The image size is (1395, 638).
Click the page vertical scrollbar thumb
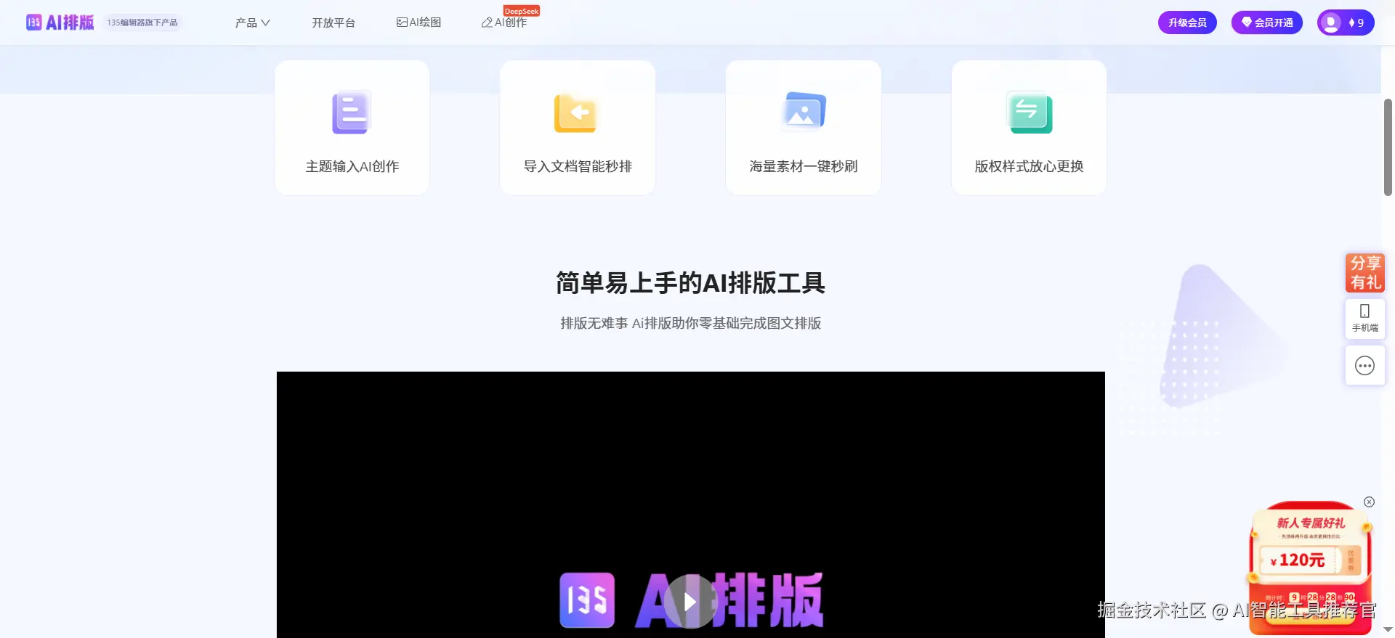coord(1388,147)
